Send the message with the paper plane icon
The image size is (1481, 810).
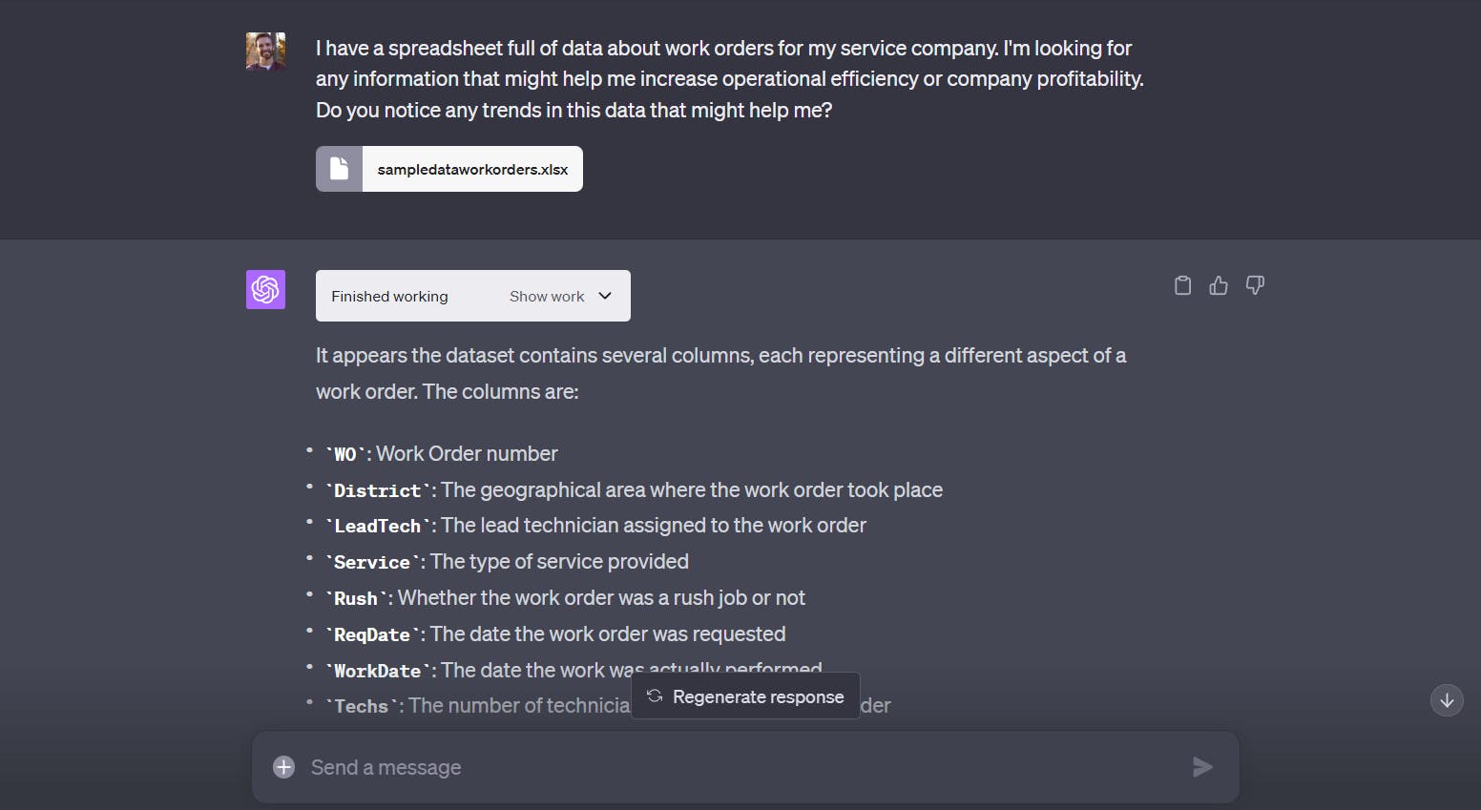pos(1202,766)
